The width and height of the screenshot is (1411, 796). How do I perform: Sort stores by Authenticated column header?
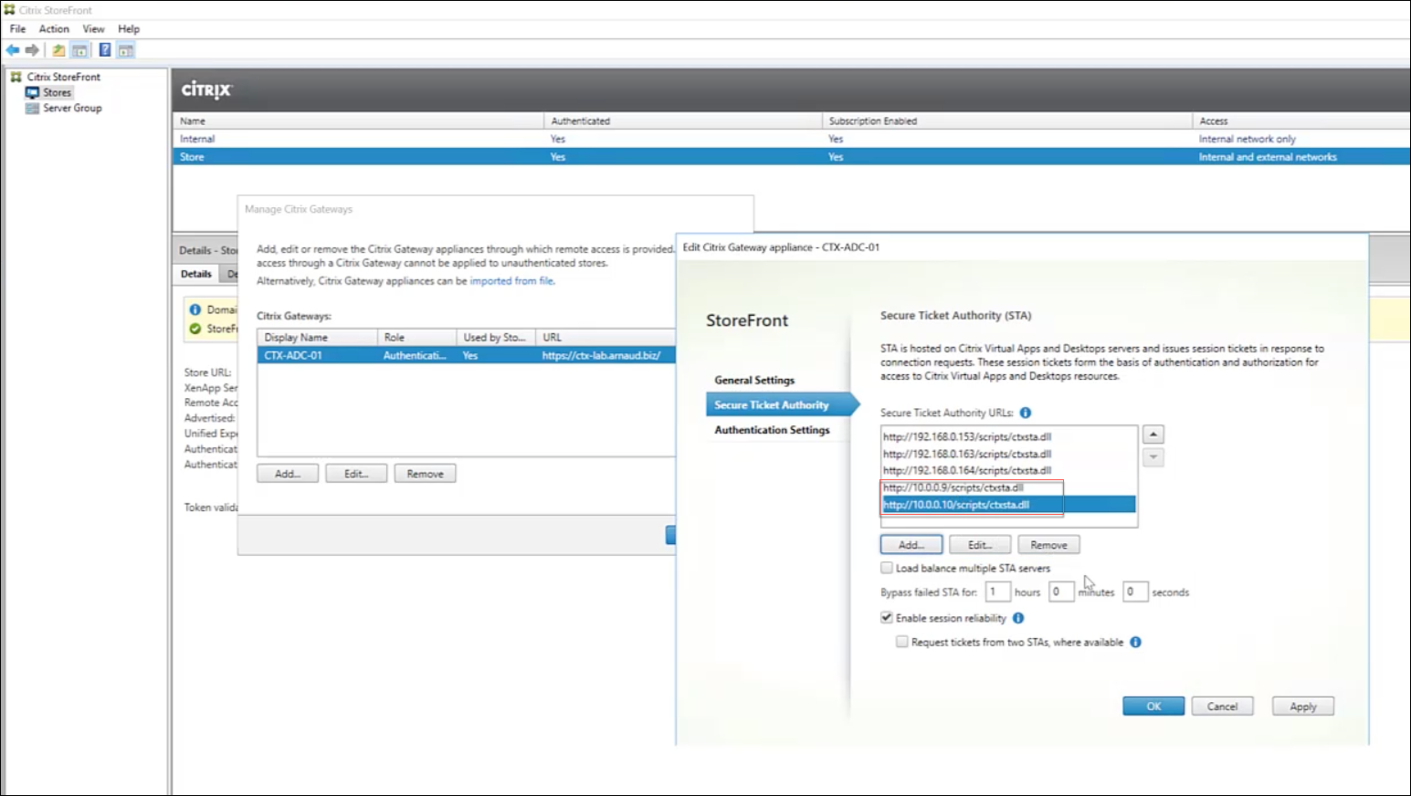click(683, 120)
